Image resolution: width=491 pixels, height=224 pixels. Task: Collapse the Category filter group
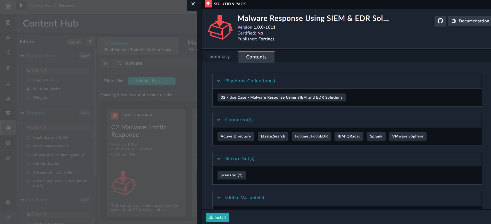click(x=22, y=113)
